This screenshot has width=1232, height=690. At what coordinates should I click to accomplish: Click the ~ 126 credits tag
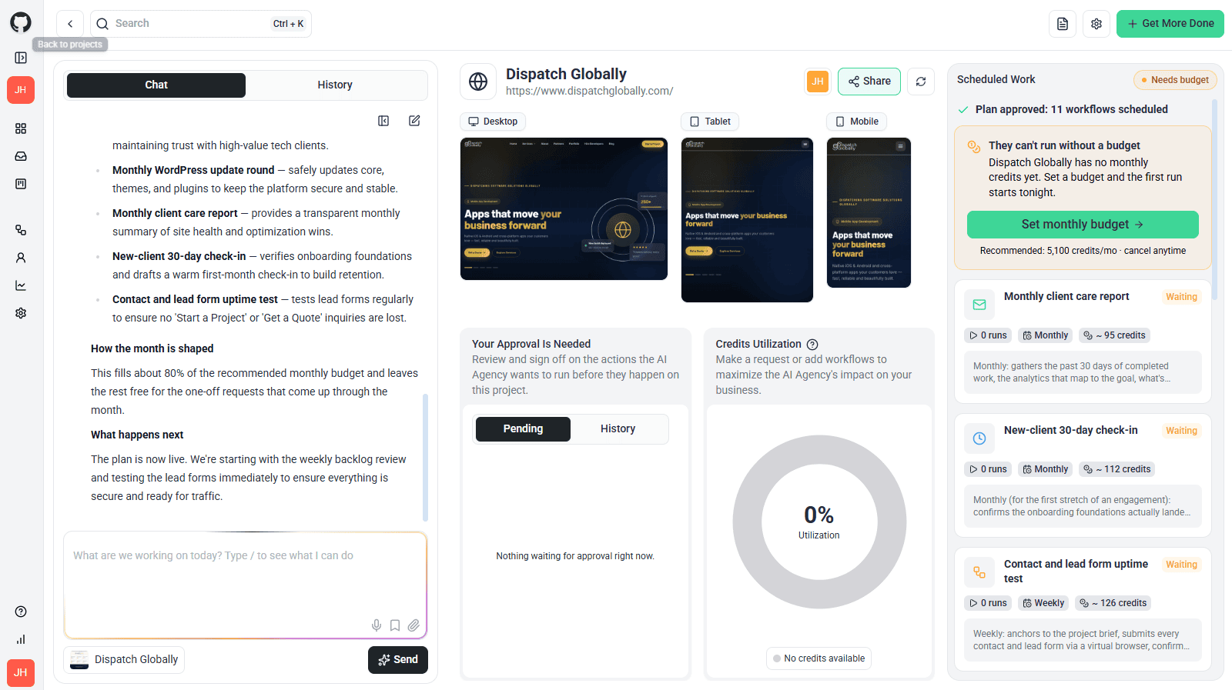pos(1113,603)
